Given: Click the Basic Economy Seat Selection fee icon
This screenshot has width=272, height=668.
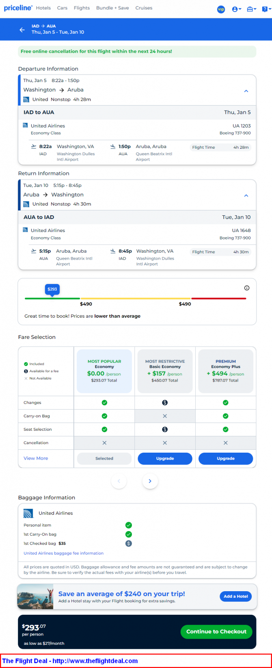Looking at the screenshot, I should pyautogui.click(x=165, y=429).
